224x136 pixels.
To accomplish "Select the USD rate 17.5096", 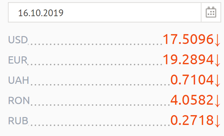I will point(188,39).
